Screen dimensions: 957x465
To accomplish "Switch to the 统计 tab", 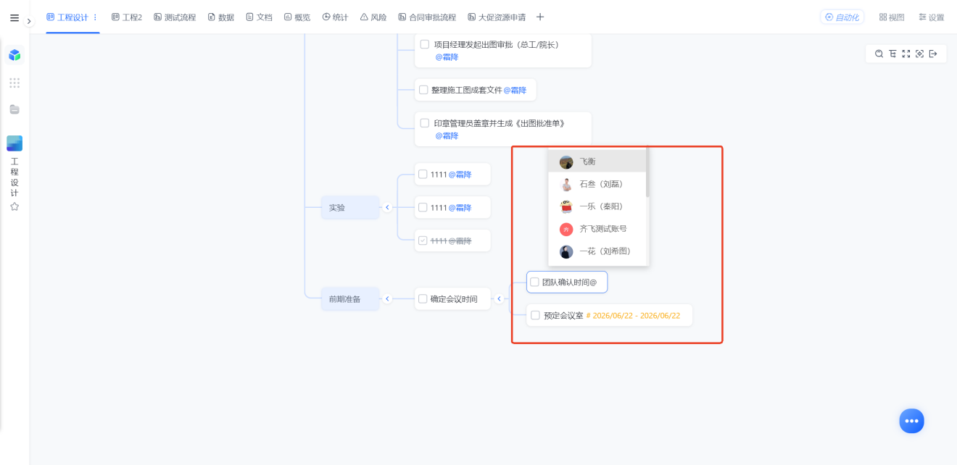I will pyautogui.click(x=336, y=17).
